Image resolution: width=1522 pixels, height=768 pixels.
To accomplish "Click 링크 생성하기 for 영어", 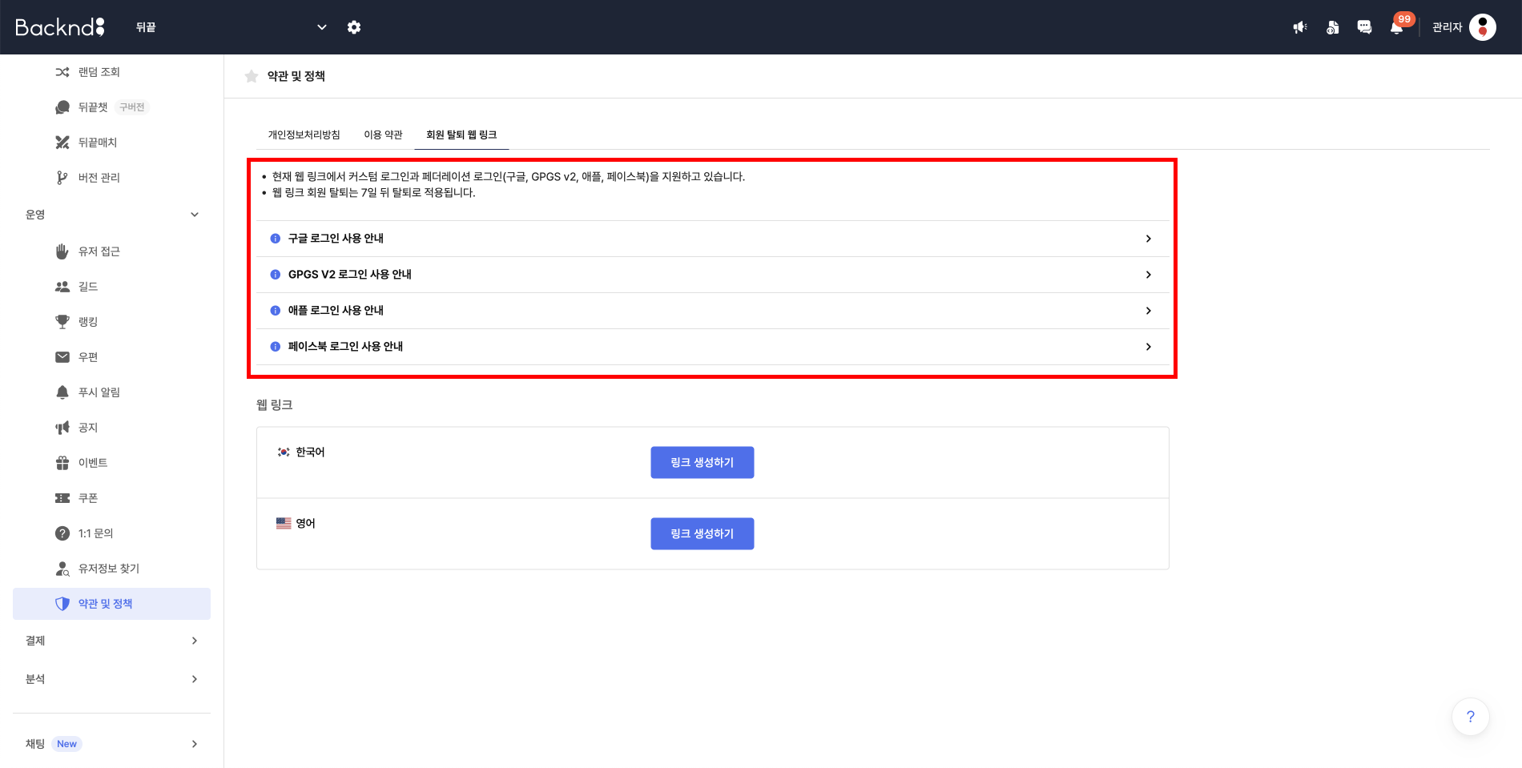I will 702,533.
